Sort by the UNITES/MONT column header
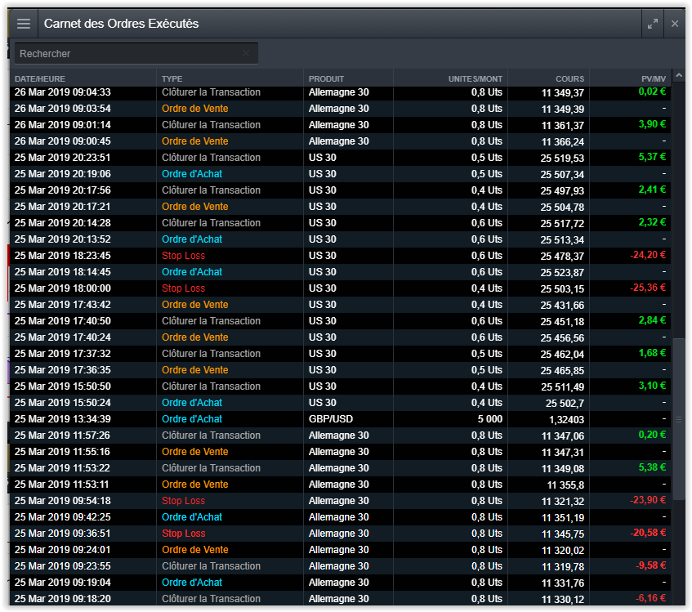 pyautogui.click(x=475, y=78)
